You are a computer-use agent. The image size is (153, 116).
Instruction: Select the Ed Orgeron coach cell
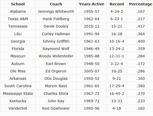pos(56,71)
